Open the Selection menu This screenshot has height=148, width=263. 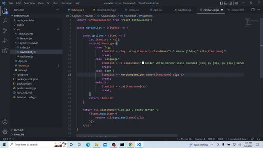[29, 3]
